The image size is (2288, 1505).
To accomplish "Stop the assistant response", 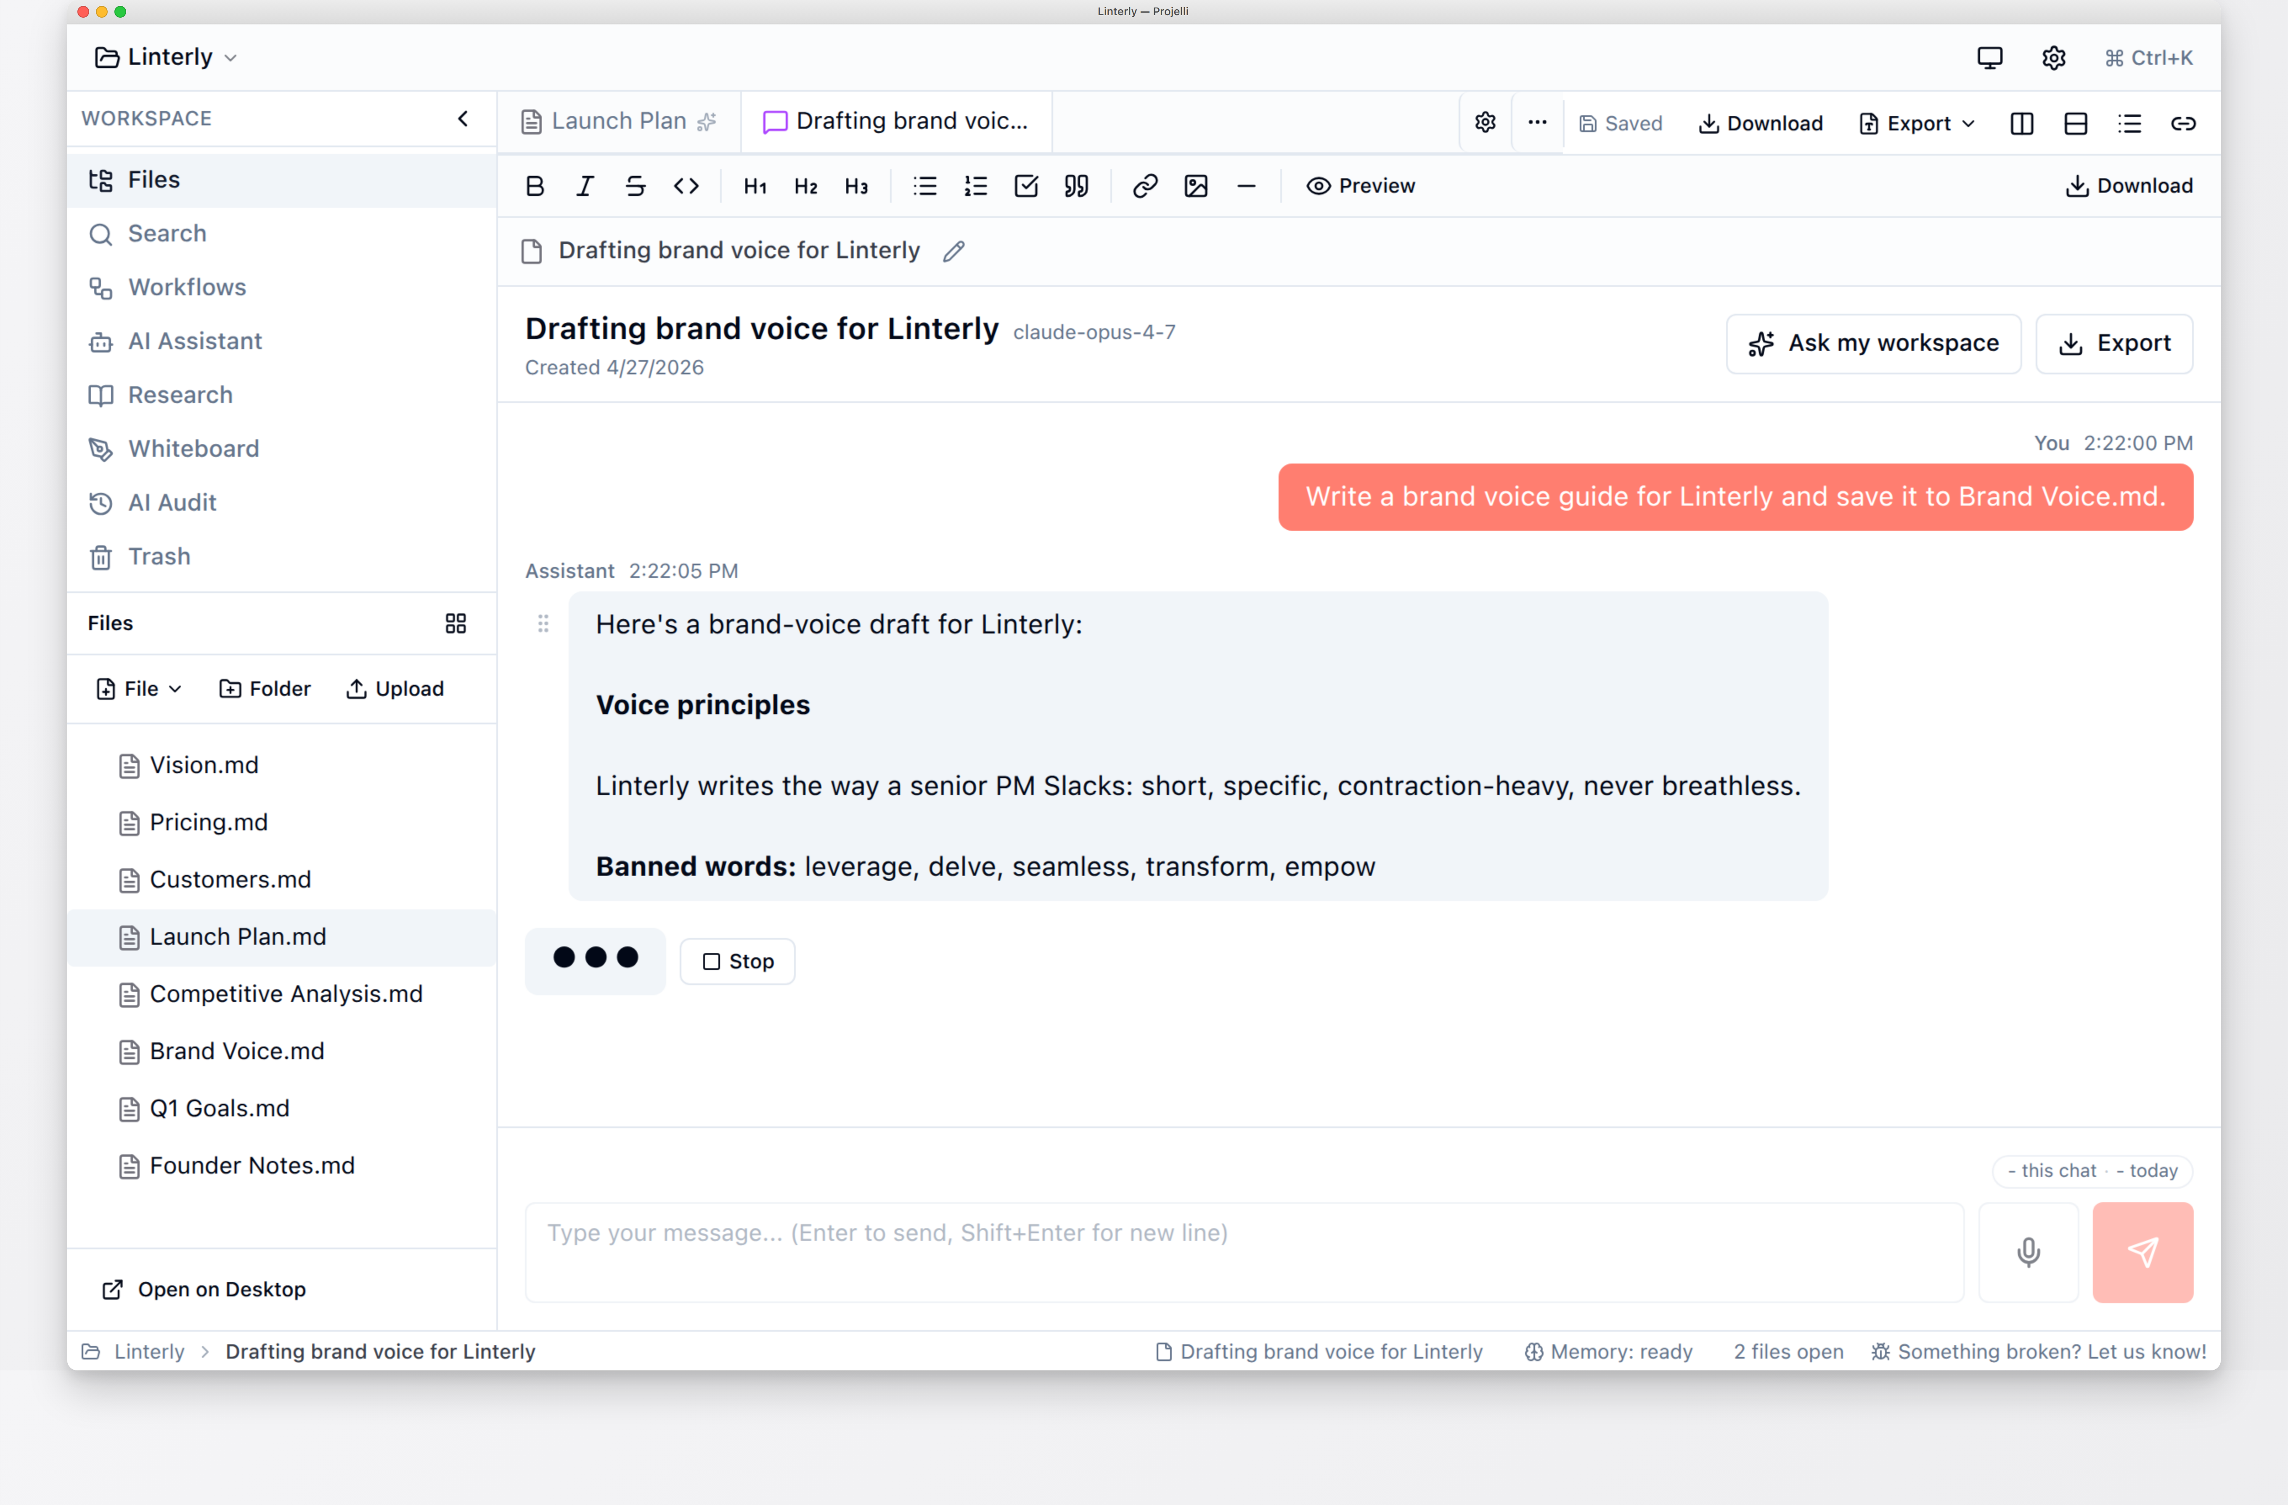I will 737,962.
